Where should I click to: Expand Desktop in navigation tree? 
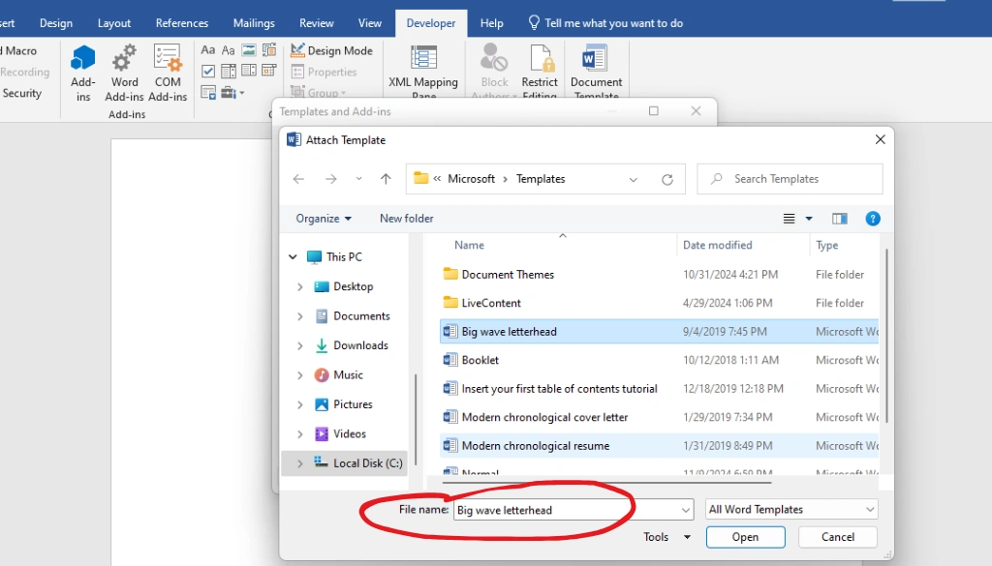coord(300,286)
